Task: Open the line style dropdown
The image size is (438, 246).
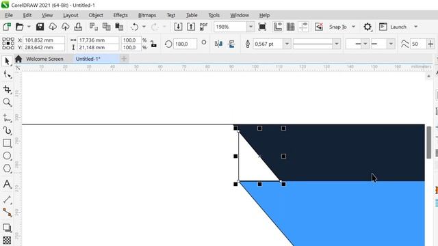Action: pos(337,44)
